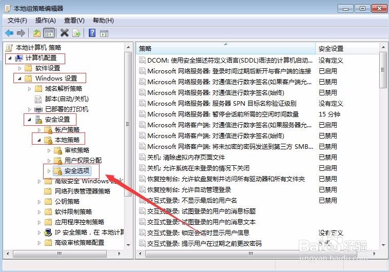The image size is (389, 272).
Task: Collapse the Windows 设置 node
Action: click(20, 79)
